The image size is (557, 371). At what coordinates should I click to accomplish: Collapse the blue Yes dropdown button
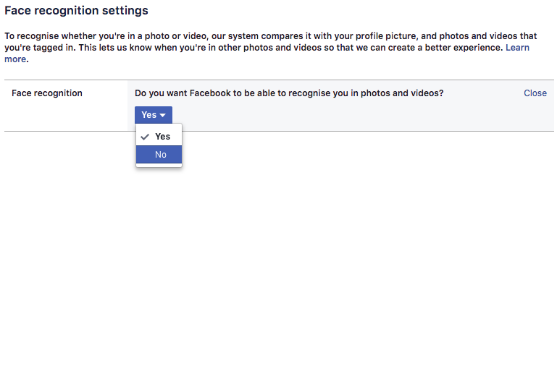coord(153,115)
